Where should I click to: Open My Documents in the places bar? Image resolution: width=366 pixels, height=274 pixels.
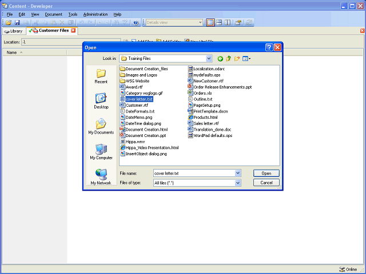click(x=101, y=127)
